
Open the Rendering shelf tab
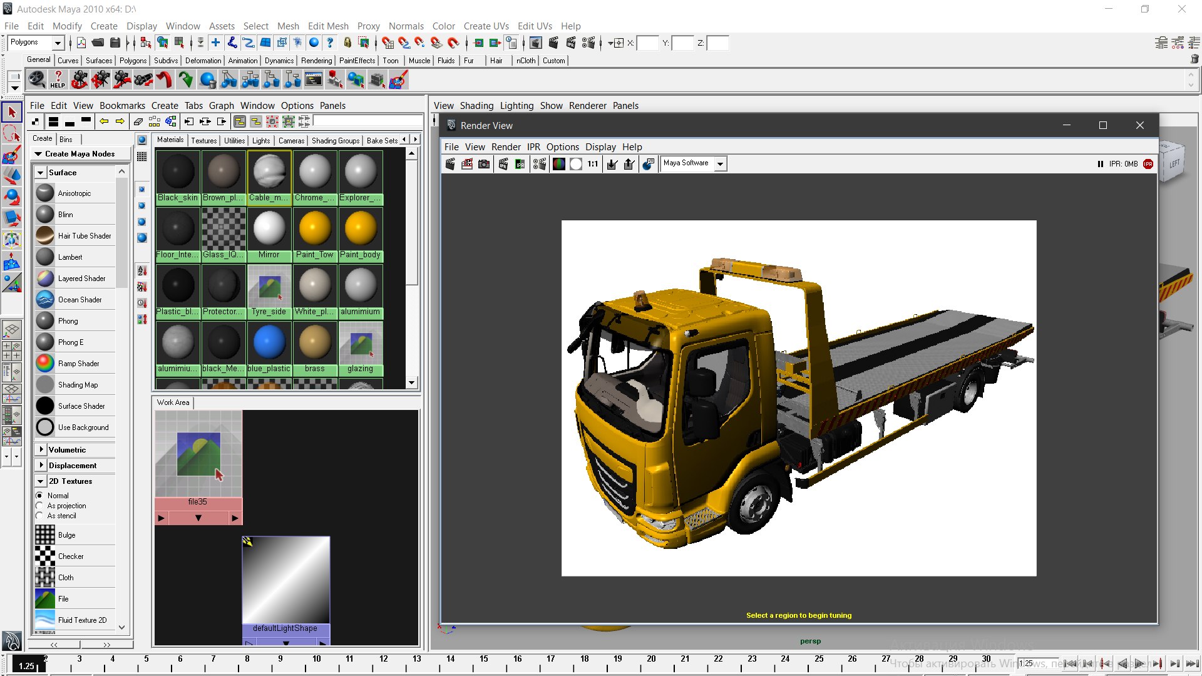[316, 61]
